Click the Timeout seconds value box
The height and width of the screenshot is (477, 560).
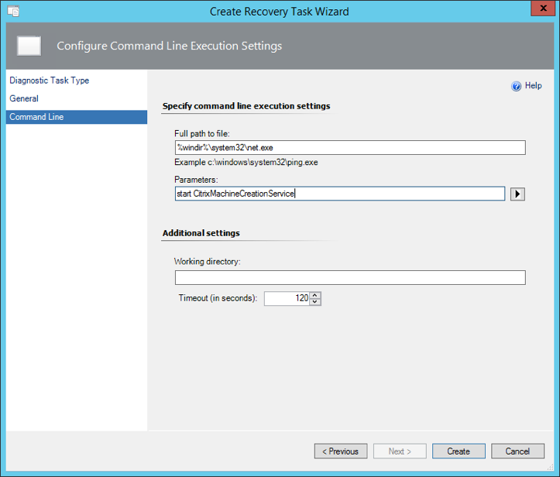pyautogui.click(x=287, y=298)
